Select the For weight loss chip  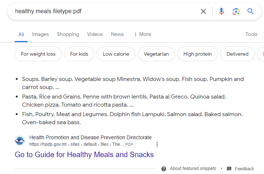38,54
